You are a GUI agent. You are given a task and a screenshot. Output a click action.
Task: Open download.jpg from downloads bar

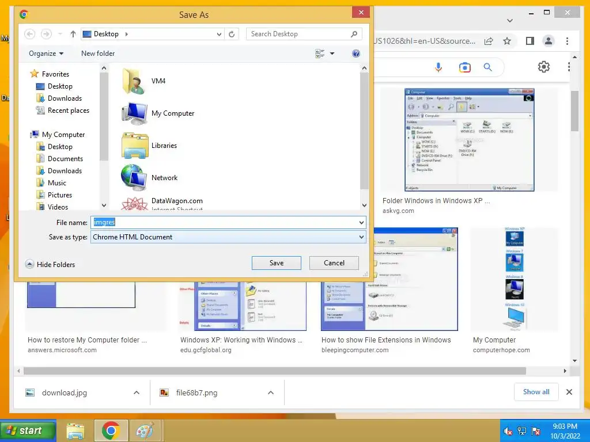[x=65, y=393]
